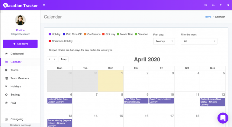The image size is (232, 127).
Task: Follow the Home breadcrumb link
Action: 208,17
